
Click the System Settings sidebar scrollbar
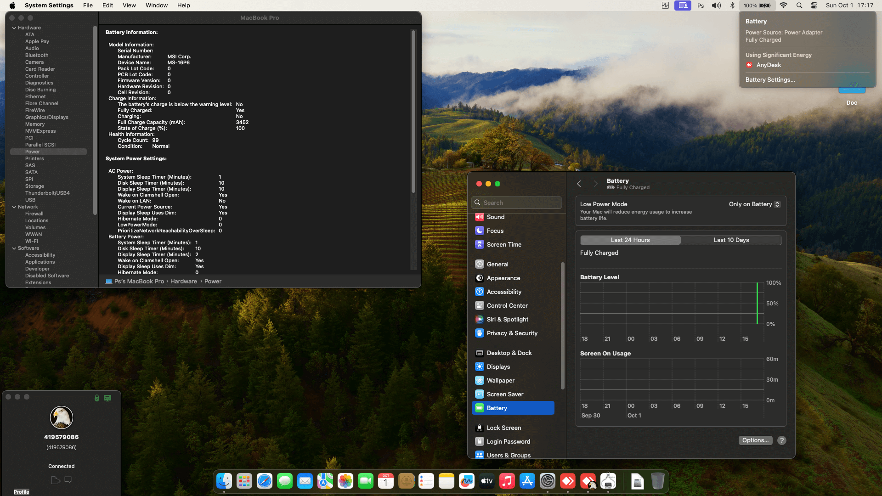tap(563, 326)
